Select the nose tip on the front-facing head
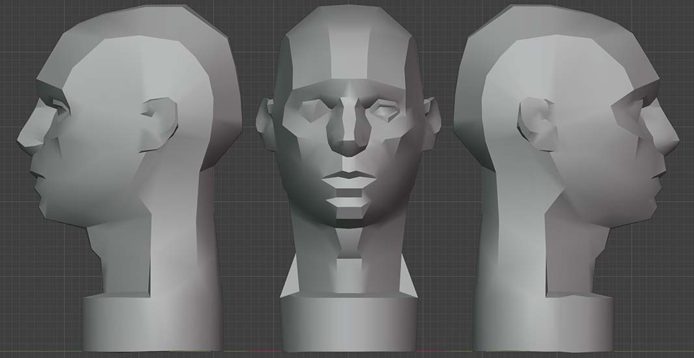The width and height of the screenshot is (694, 358). pyautogui.click(x=350, y=146)
